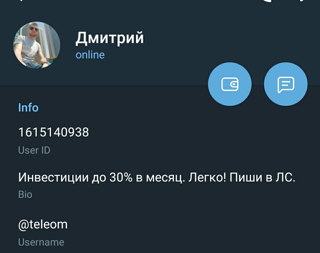The width and height of the screenshot is (320, 253).
Task: Tap the Bio label
Action: point(25,194)
